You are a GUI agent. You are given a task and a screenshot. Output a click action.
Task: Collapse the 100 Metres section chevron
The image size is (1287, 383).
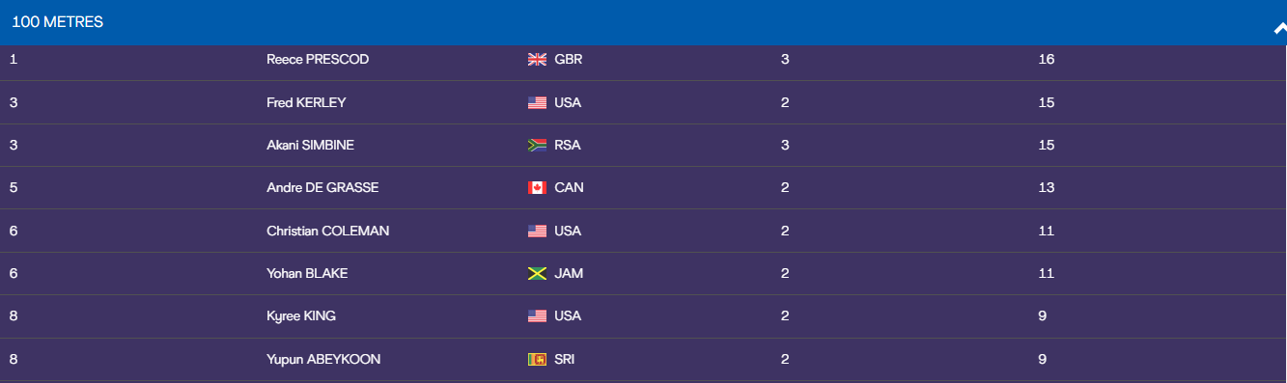(1279, 29)
